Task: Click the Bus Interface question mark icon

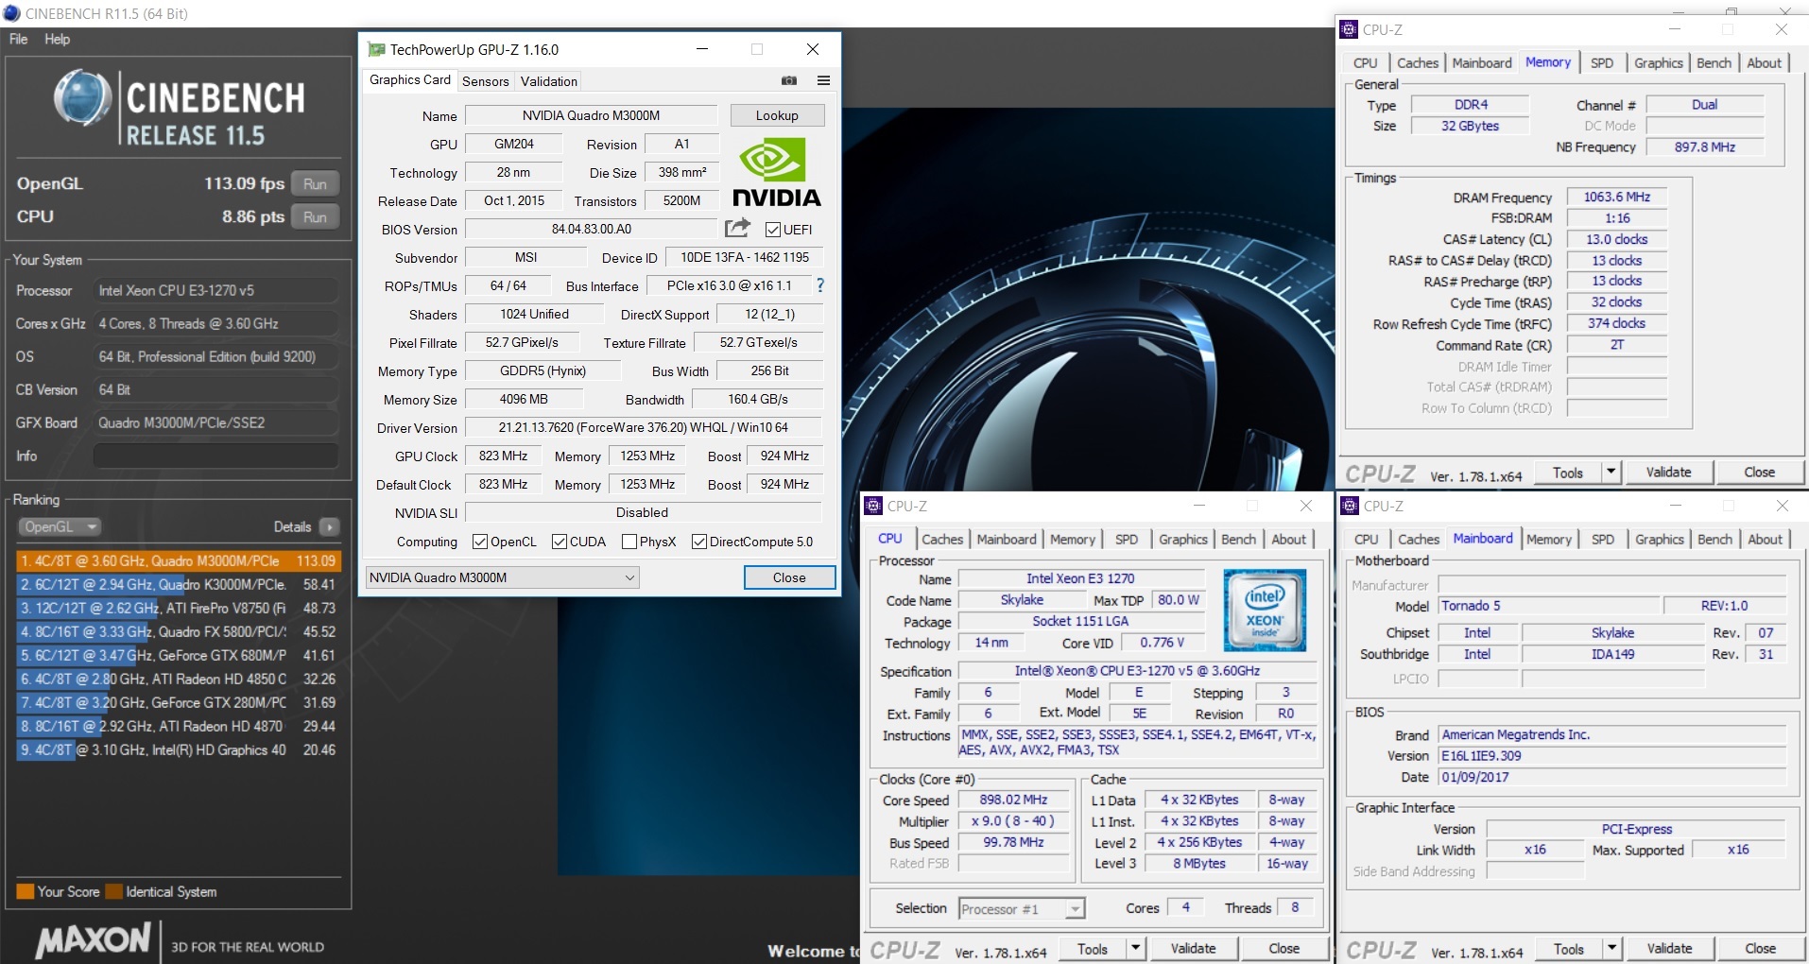Action: pyautogui.click(x=819, y=285)
